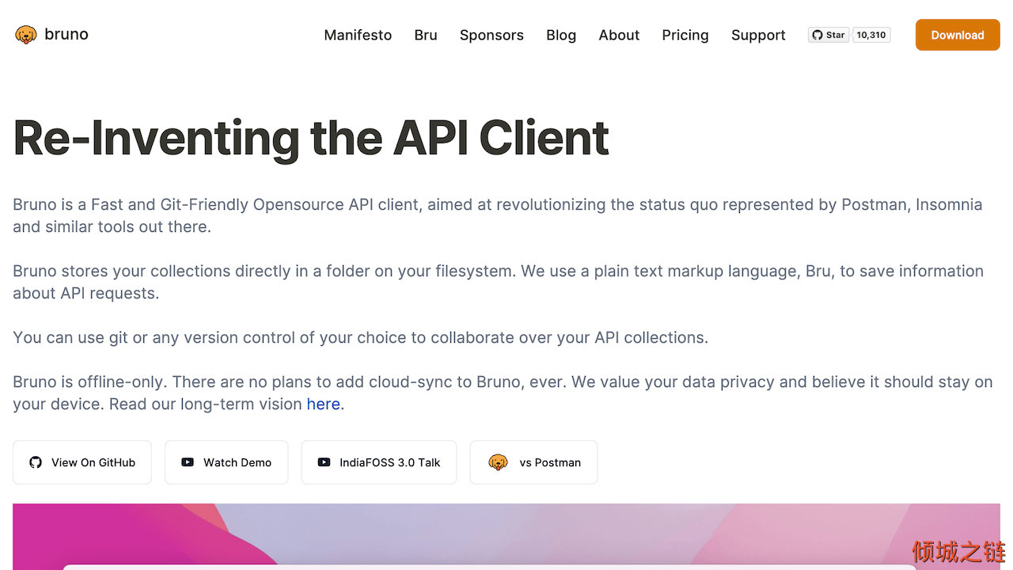Click the YouTube icon in IndiaFOSS Talk
1013x570 pixels.
(x=324, y=462)
